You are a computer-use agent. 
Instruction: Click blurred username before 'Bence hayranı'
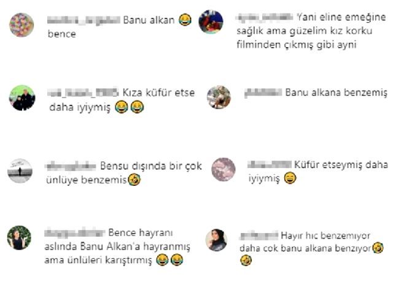point(75,232)
